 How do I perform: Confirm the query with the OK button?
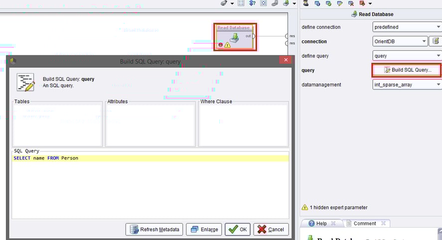(x=238, y=230)
